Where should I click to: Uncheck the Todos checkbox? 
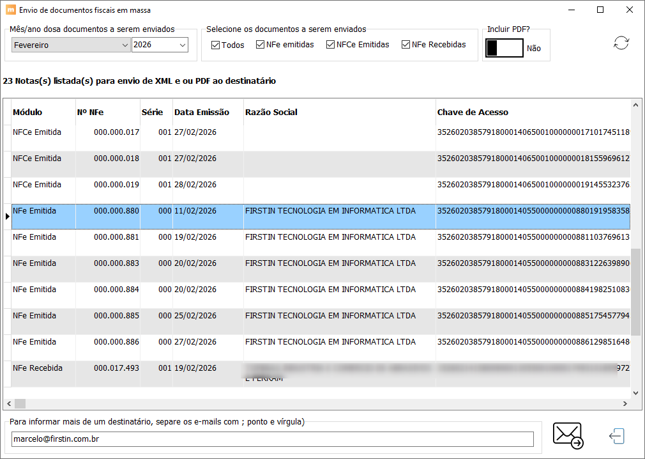click(216, 45)
